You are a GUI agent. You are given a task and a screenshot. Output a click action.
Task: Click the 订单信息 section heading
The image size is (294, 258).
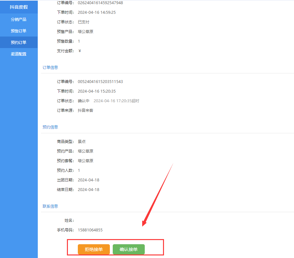pyautogui.click(x=50, y=67)
